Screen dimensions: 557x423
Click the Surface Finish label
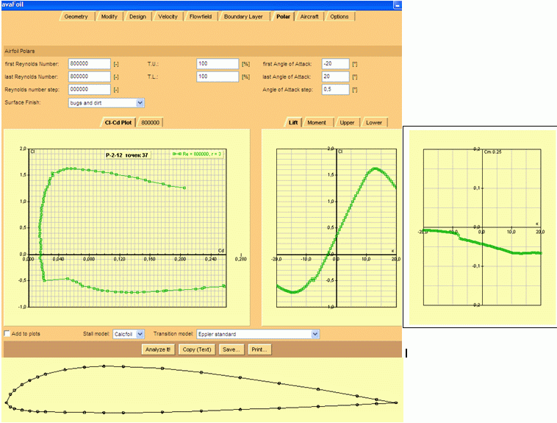click(x=22, y=102)
